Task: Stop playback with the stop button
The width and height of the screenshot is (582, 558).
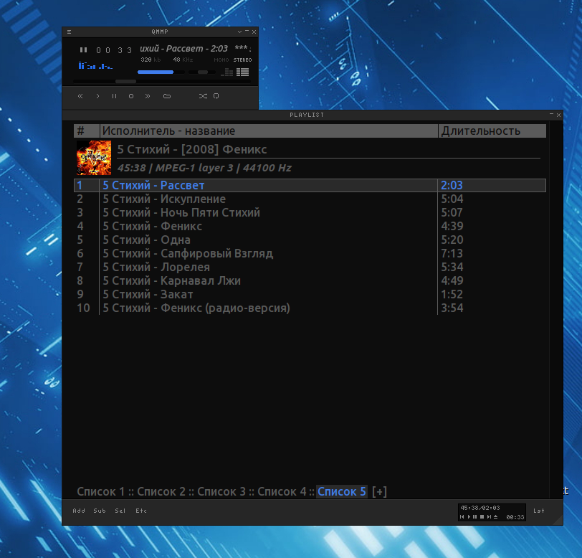Action: tap(131, 96)
